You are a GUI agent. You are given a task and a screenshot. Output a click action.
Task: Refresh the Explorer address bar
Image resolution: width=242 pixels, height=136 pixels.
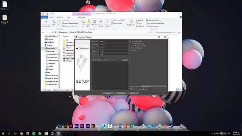(x=152, y=32)
